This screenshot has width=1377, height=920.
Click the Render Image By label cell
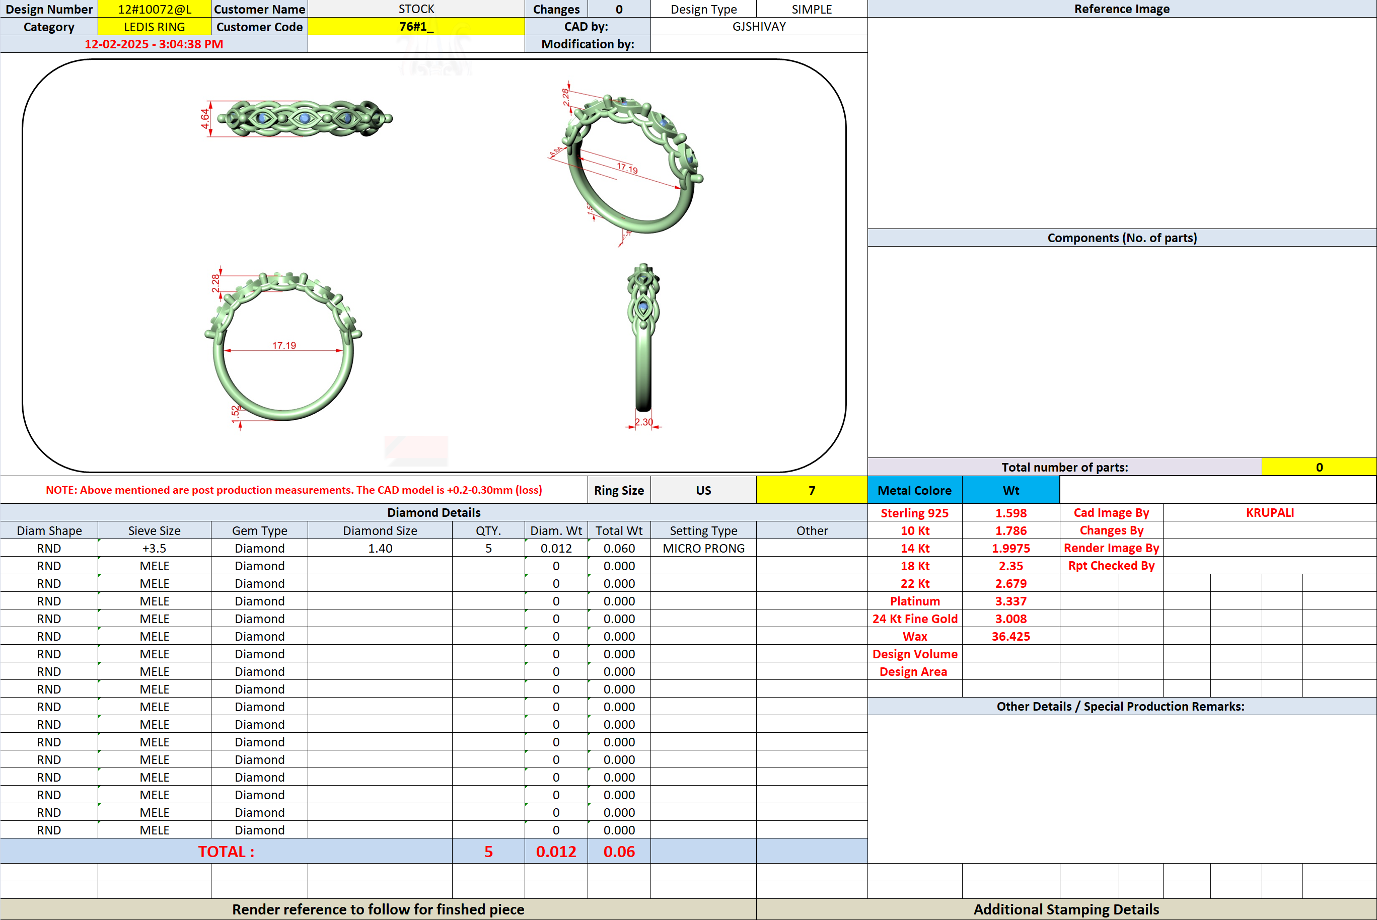[x=1111, y=548]
